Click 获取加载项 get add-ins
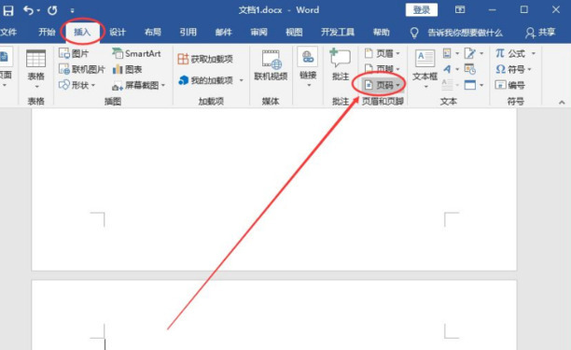Screen dimensions: 571x350 click(x=205, y=59)
